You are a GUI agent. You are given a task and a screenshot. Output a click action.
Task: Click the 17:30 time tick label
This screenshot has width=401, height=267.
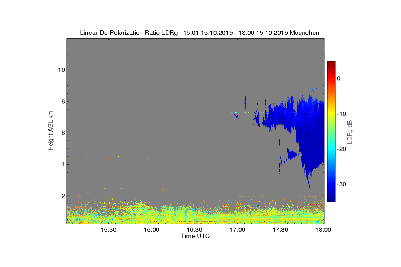[x=281, y=230]
